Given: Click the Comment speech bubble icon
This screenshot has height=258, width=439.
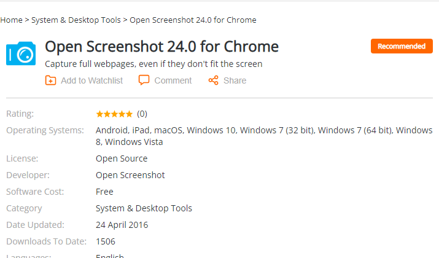Looking at the screenshot, I should [144, 80].
